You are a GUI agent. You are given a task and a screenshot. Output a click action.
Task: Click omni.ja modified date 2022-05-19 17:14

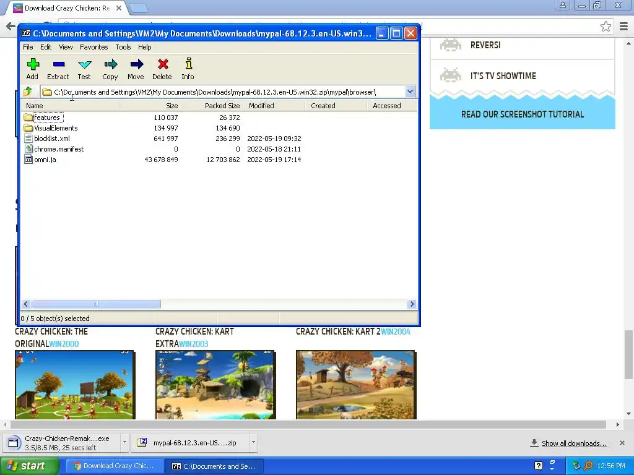tap(274, 160)
